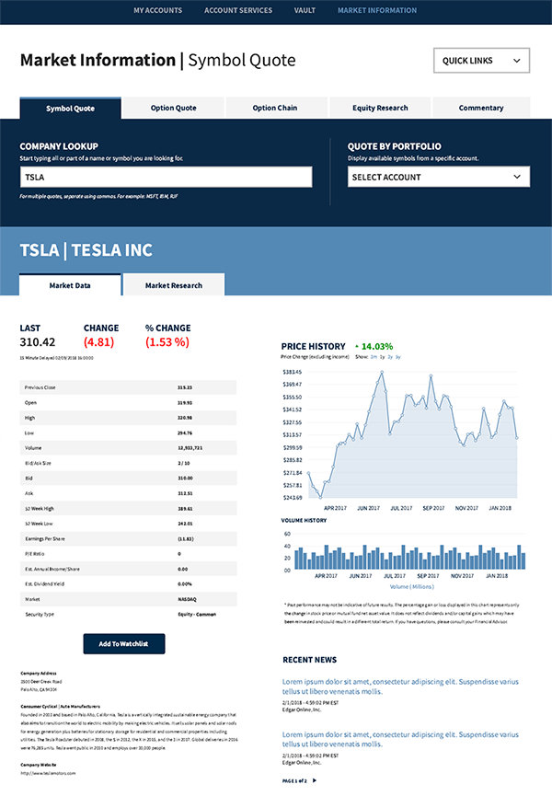Click the price history line chart
Screen dimensions: 552x796
click(412, 434)
